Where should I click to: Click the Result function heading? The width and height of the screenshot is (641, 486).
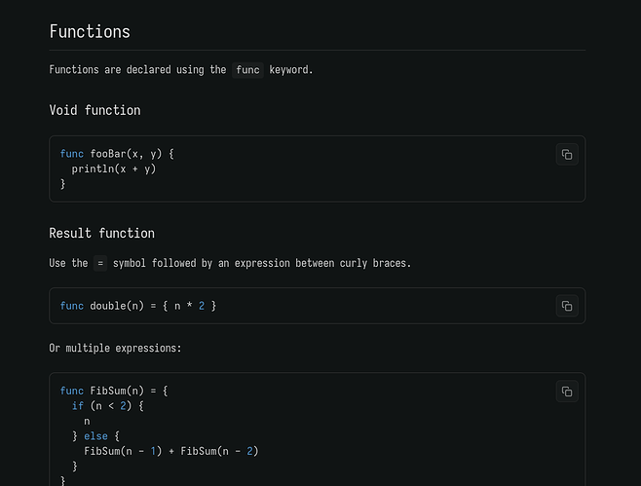(101, 233)
